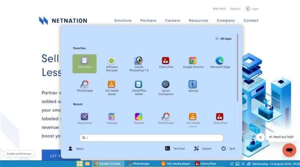Launch CherryTree from the Favorites section
300x167 pixels.
coord(166,63)
